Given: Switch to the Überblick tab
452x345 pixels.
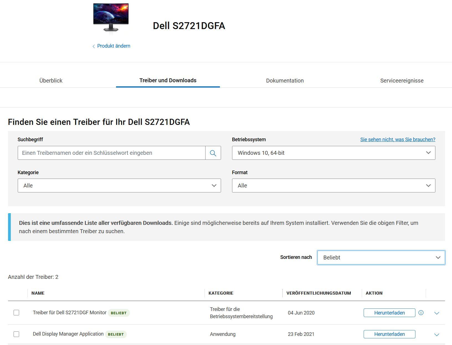Looking at the screenshot, I should tap(51, 81).
